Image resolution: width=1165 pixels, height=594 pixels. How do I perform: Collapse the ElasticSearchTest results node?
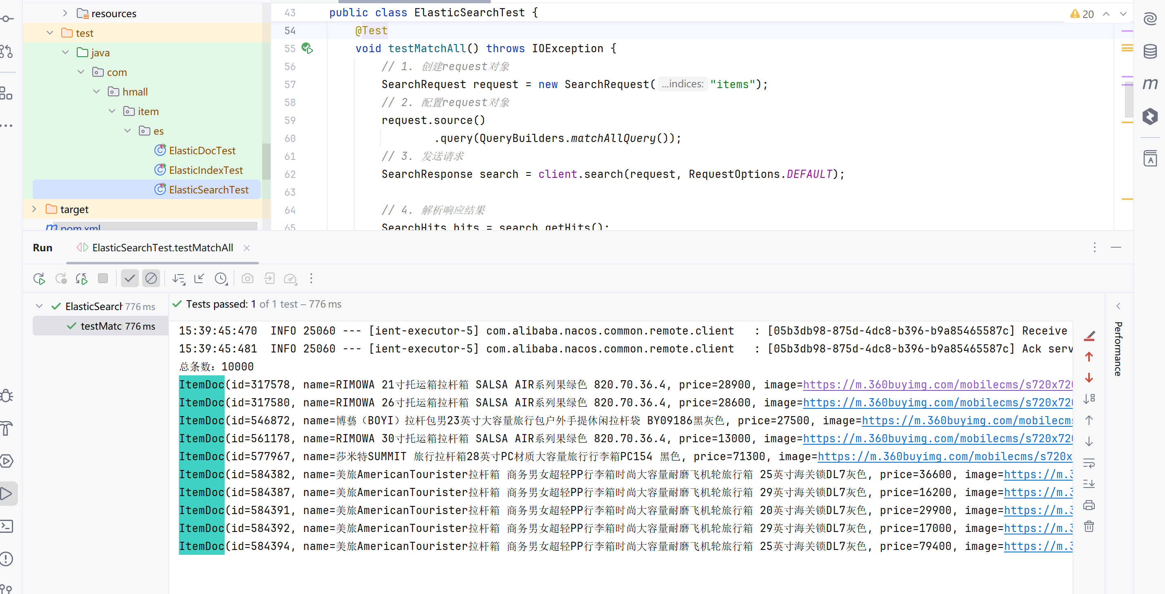[39, 306]
